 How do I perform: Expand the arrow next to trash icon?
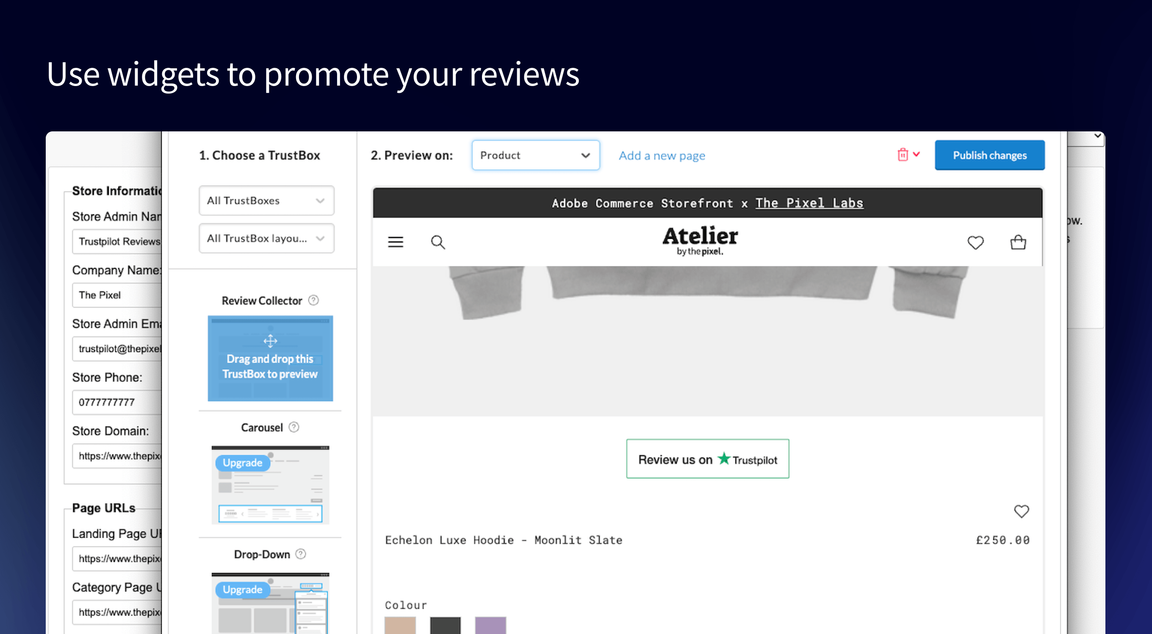(917, 154)
